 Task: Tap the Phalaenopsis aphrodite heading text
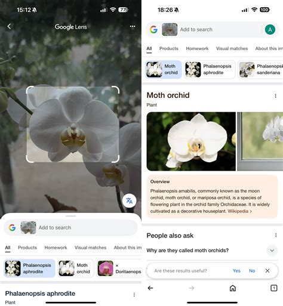[40, 293]
